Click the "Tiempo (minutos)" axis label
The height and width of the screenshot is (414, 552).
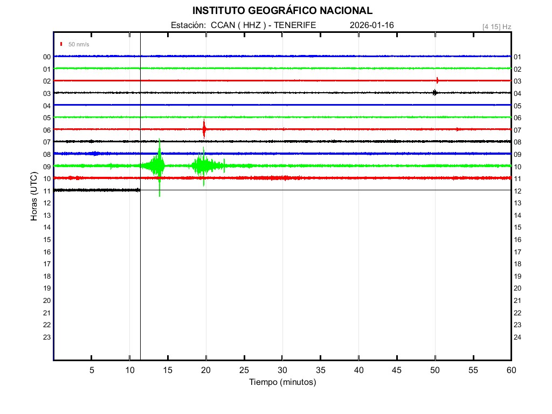pos(282,382)
